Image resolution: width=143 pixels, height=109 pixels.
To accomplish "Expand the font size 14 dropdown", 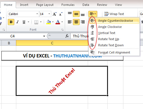I will pos(49,14).
